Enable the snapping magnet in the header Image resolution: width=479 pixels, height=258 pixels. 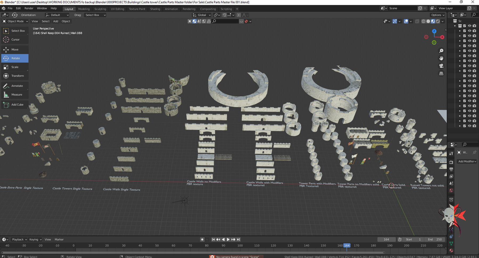pyautogui.click(x=224, y=15)
